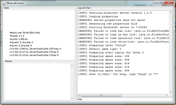Click 'Avg sent: 0, Avg size: 0' line
The height and width of the screenshot is (105, 176).
21,42
